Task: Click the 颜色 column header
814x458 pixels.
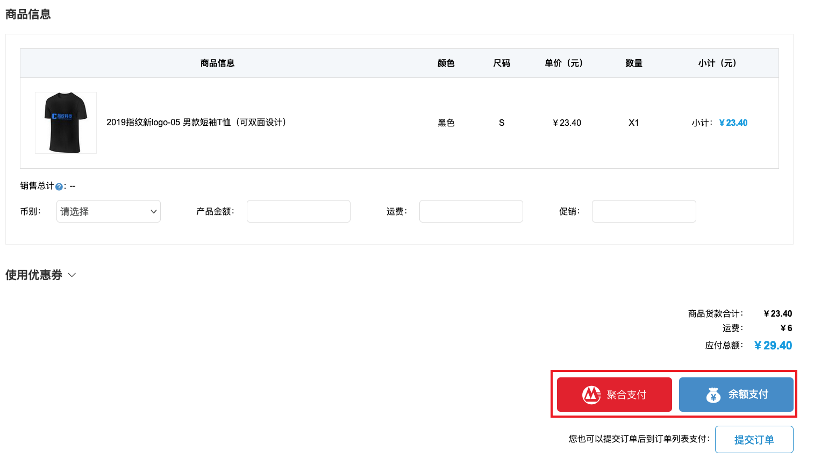Action: coord(446,63)
